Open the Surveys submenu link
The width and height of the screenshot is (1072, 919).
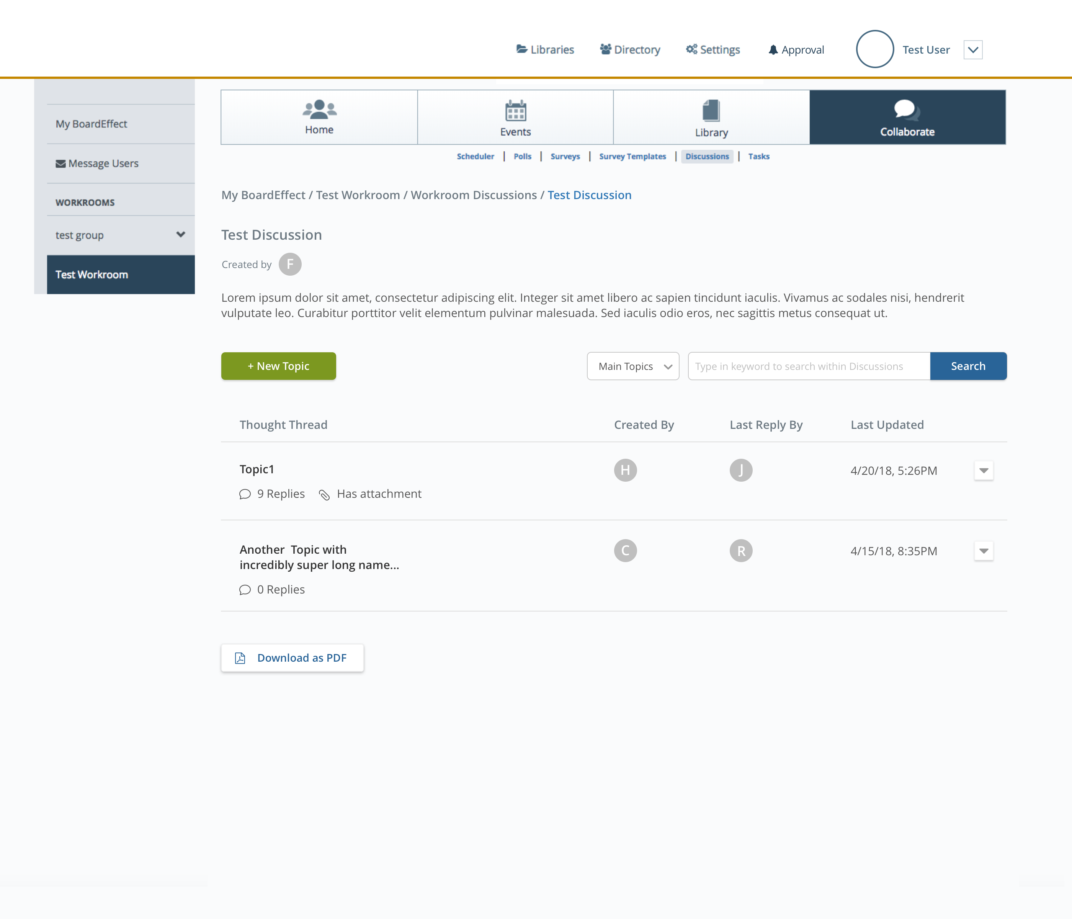(x=565, y=156)
